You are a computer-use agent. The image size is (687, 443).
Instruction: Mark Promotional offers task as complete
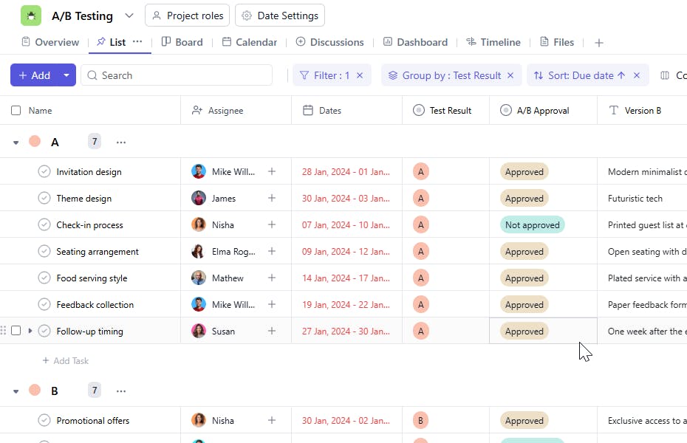pyautogui.click(x=44, y=421)
